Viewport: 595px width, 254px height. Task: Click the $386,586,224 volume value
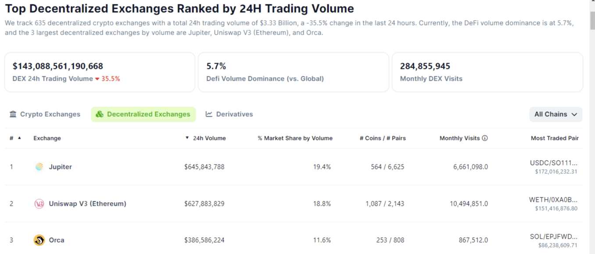(x=204, y=240)
